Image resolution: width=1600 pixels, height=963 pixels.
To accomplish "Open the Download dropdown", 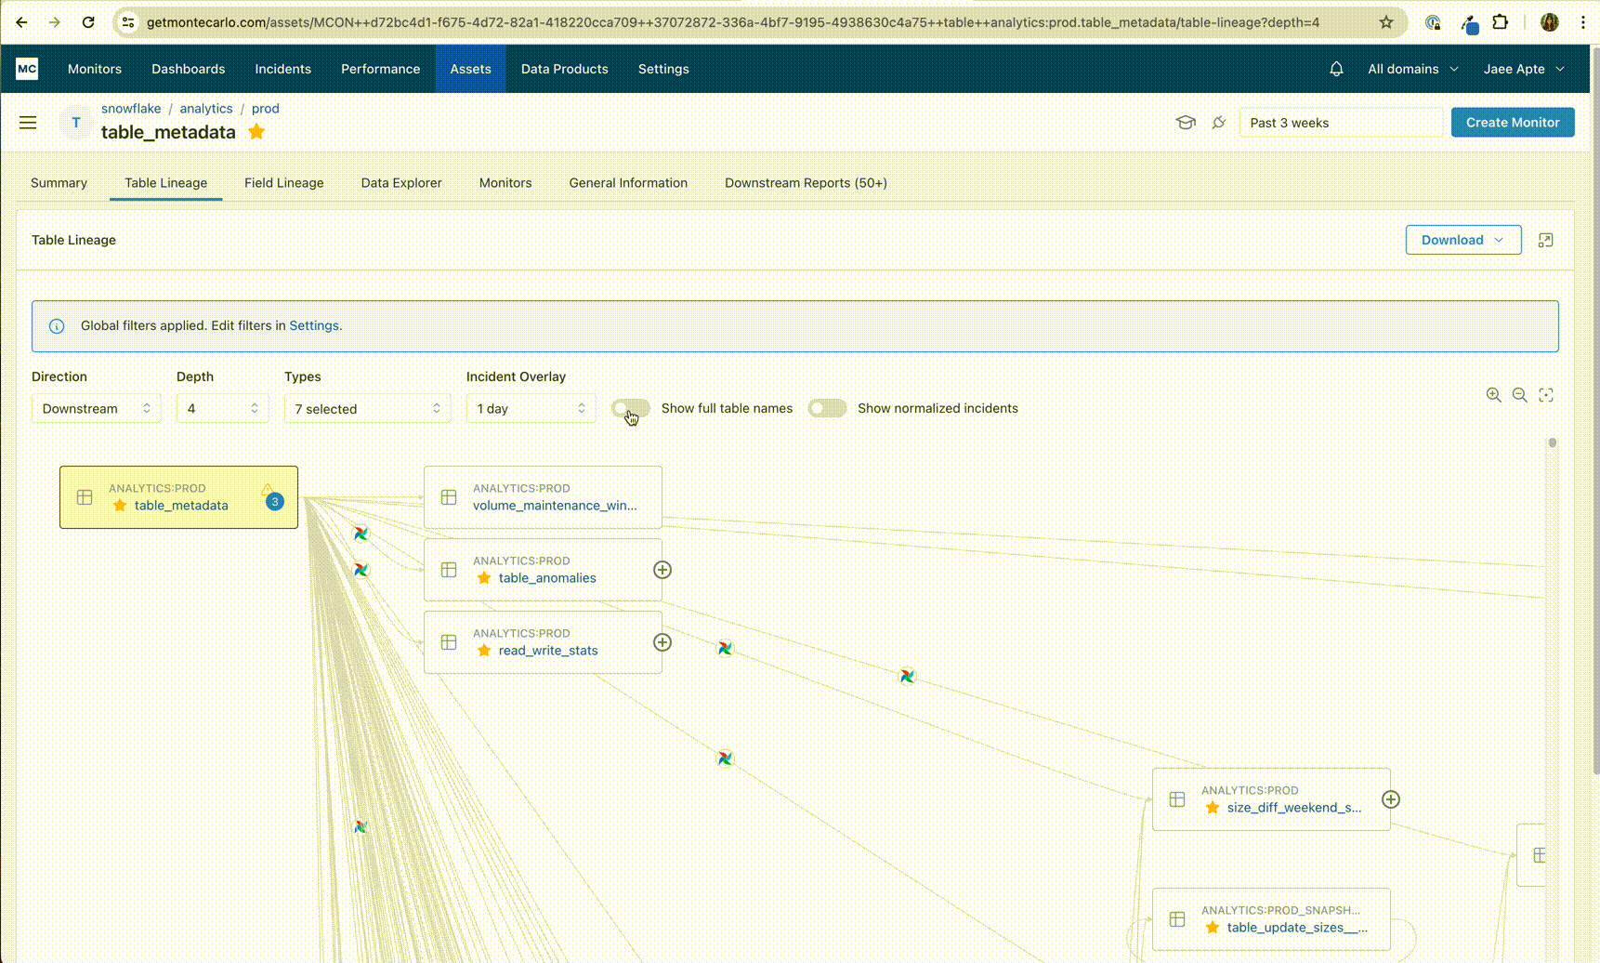I will pyautogui.click(x=1463, y=240).
